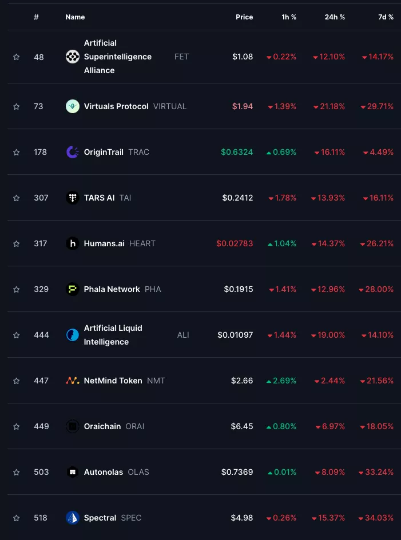Click the NetMind Token coin logo

tap(73, 381)
